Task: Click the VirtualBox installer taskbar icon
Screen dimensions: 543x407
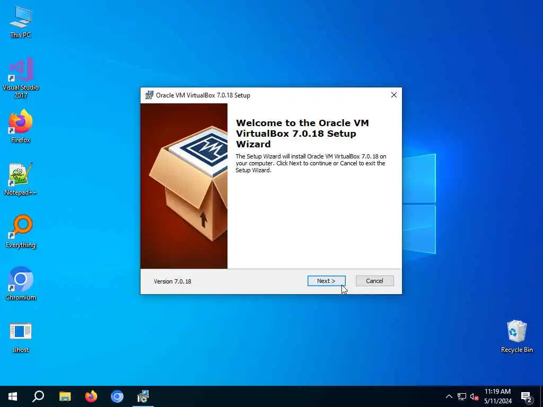Action: point(143,396)
